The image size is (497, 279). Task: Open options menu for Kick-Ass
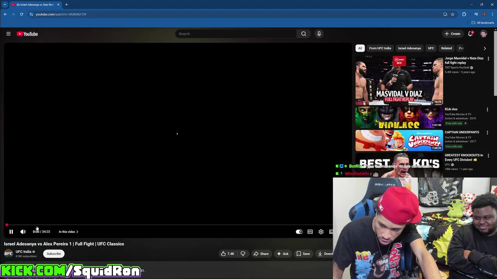coord(487,110)
